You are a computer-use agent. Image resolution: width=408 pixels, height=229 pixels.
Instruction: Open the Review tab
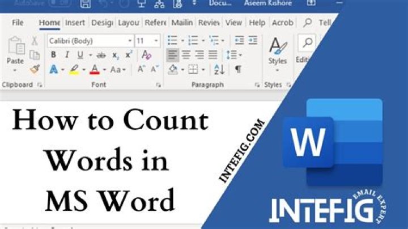[x=209, y=23]
